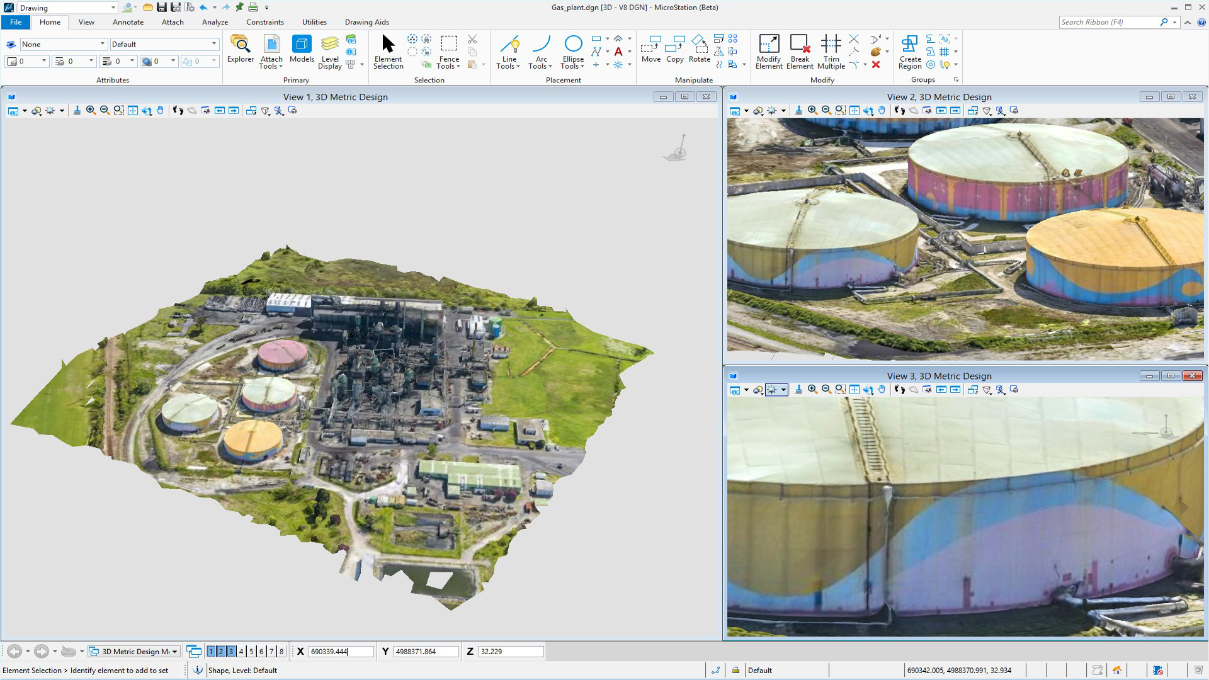Open the Explorer panel
1209x680 pixels.
tap(241, 49)
